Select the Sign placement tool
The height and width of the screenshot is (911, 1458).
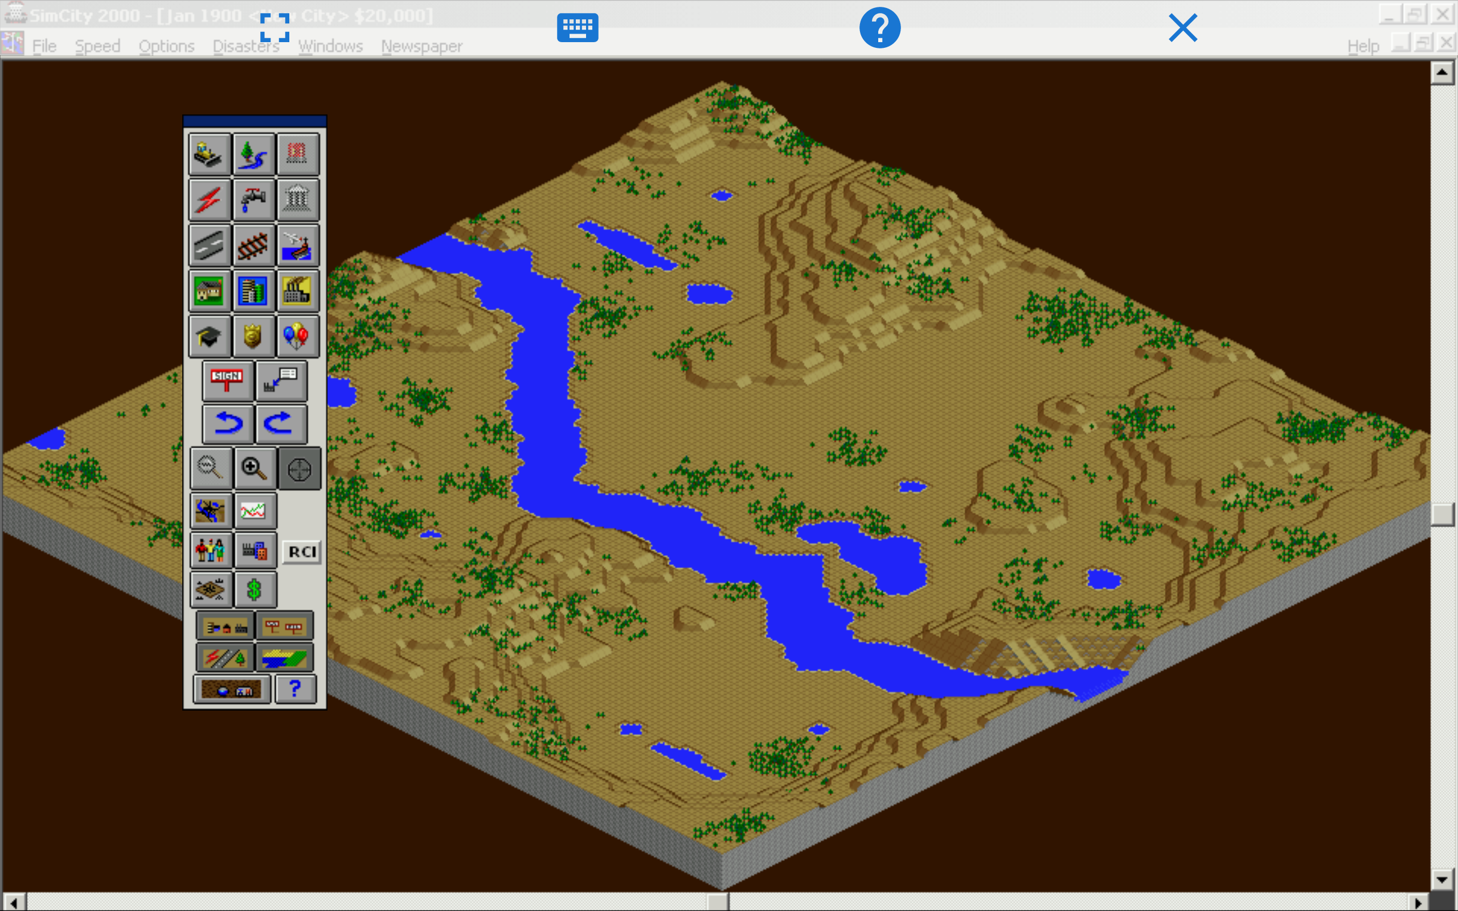(x=228, y=381)
